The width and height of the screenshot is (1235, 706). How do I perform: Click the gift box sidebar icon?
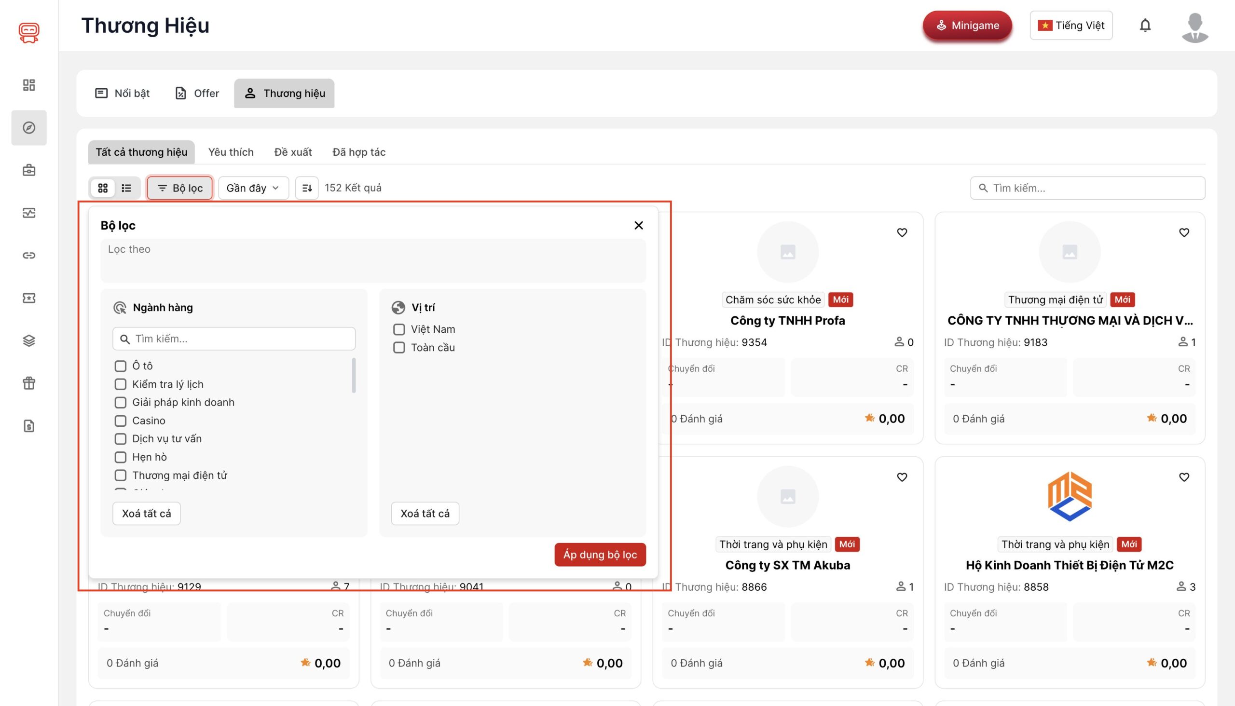click(29, 383)
